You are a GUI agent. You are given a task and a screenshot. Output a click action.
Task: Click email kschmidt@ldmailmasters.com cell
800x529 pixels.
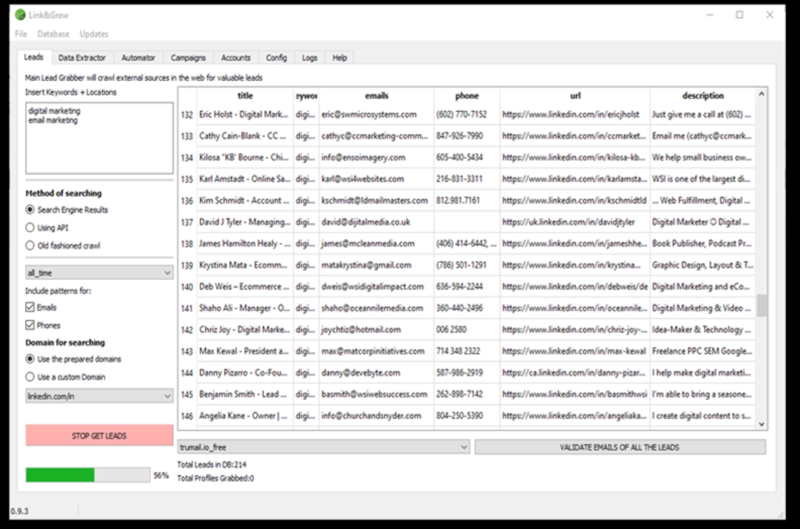pos(376,200)
